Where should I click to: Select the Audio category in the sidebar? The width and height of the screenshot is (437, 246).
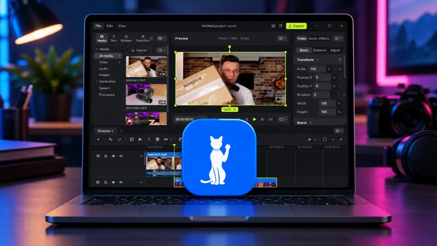click(103, 69)
